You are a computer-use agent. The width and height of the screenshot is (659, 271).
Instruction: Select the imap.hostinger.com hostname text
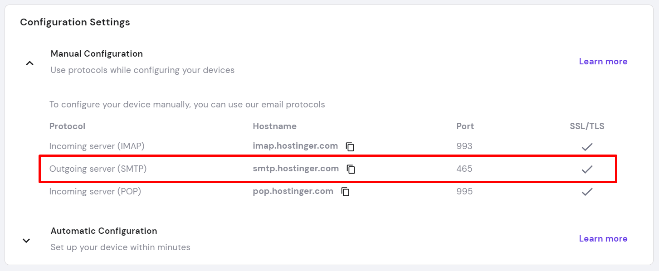tap(295, 146)
